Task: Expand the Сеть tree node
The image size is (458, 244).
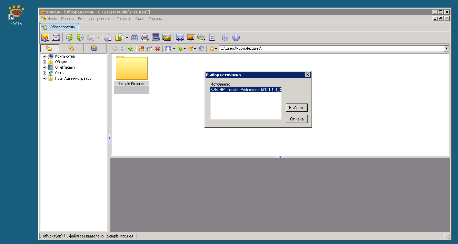Action: click(x=44, y=73)
